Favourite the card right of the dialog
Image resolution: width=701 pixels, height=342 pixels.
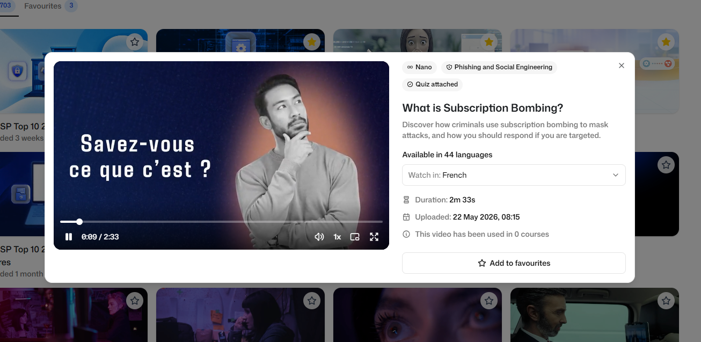666,165
